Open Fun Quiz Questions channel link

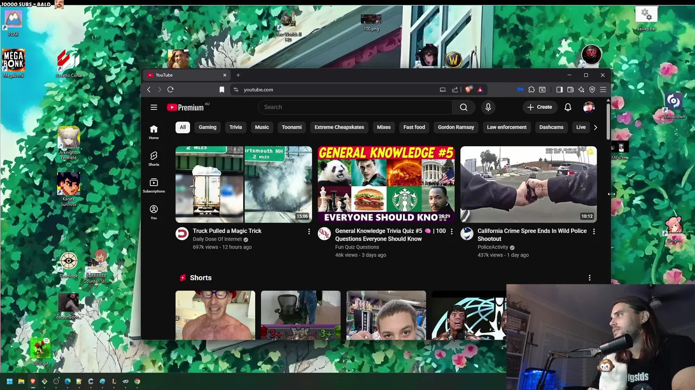point(357,247)
